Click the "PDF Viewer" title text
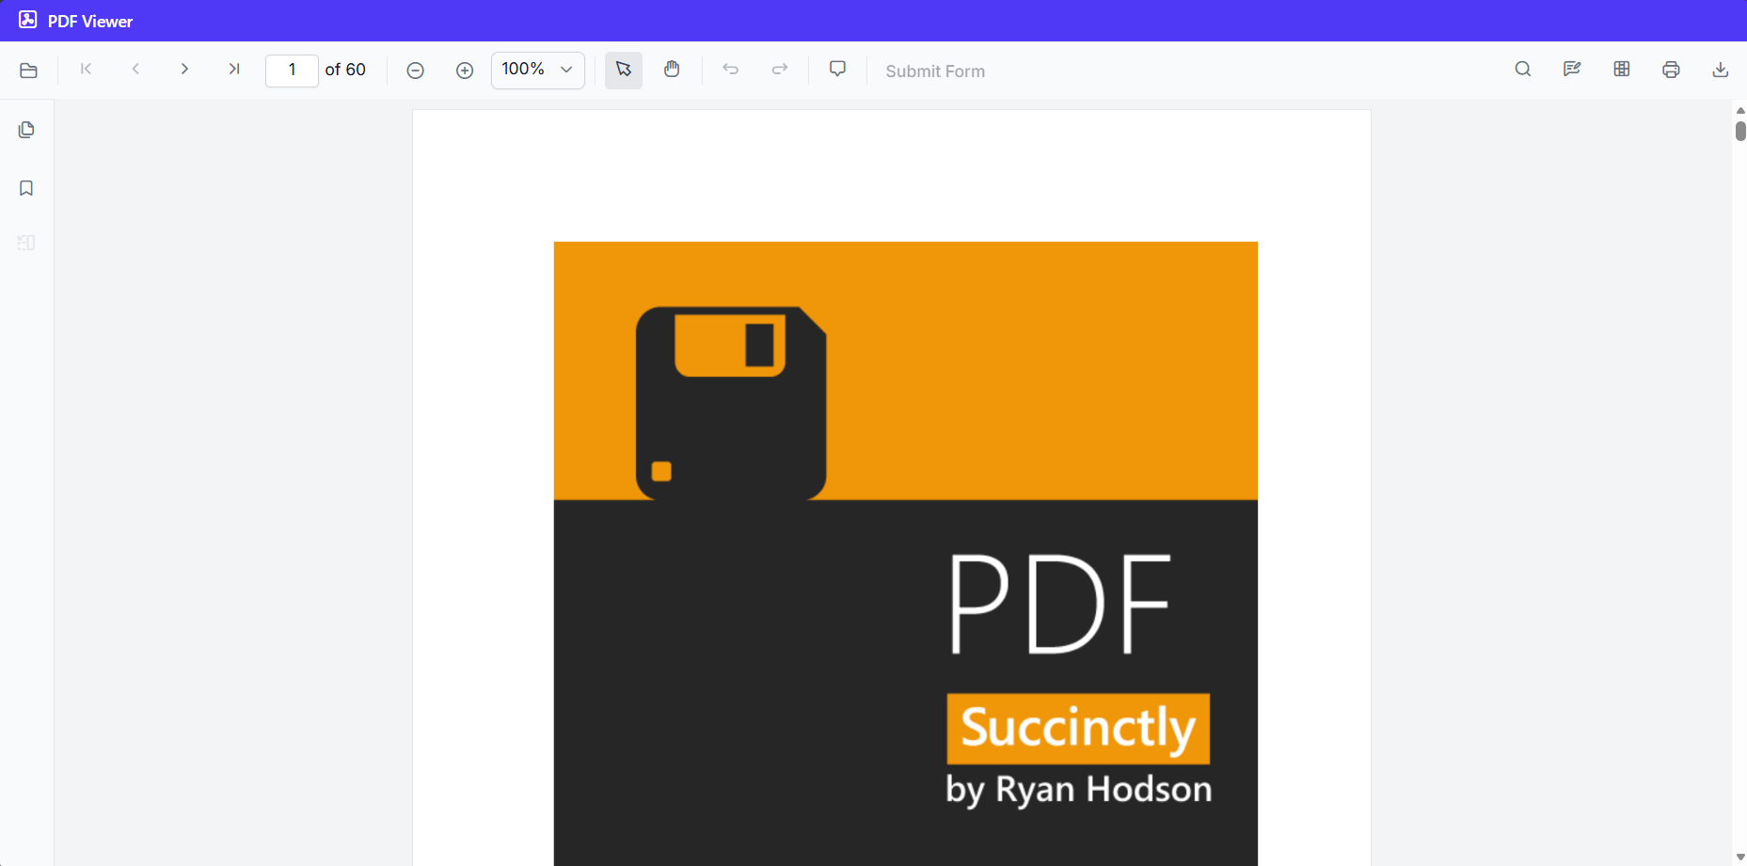This screenshot has height=866, width=1747. coord(90,21)
